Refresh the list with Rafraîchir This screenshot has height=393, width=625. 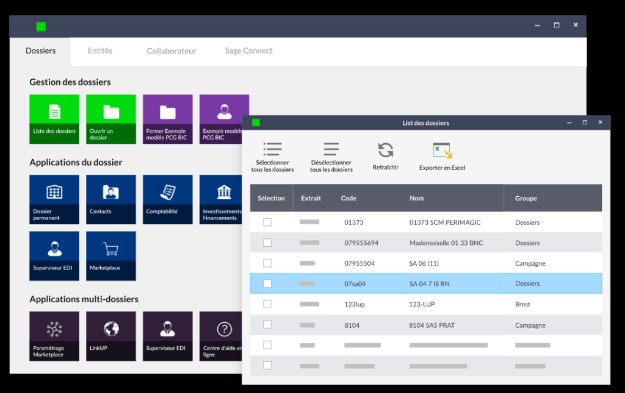(x=386, y=157)
